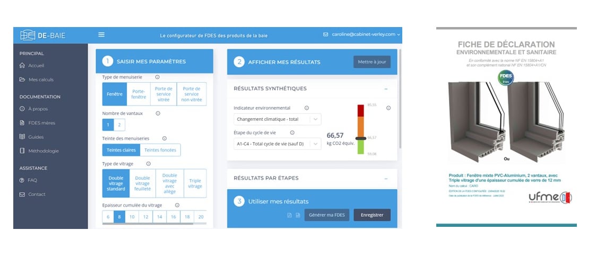This screenshot has width=605, height=265.
Task: Click the Générer ma FDES button
Action: click(x=327, y=215)
